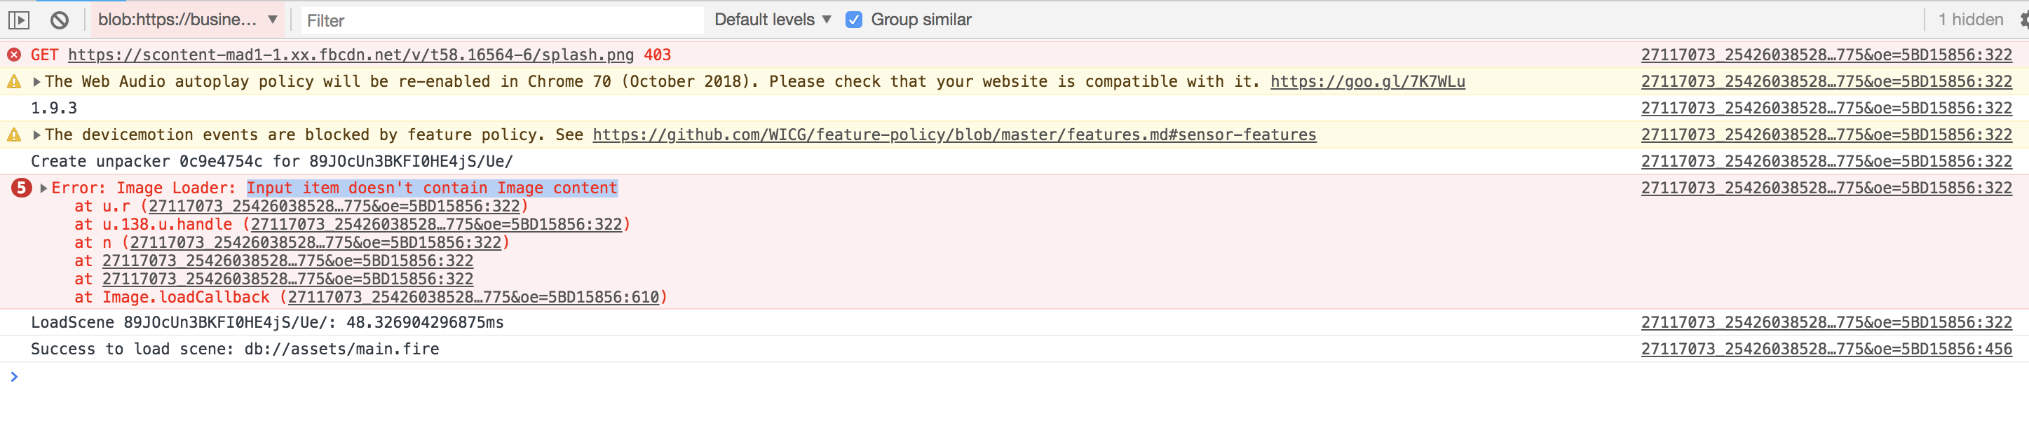Click the warning icon on Web Audio message

click(x=14, y=81)
